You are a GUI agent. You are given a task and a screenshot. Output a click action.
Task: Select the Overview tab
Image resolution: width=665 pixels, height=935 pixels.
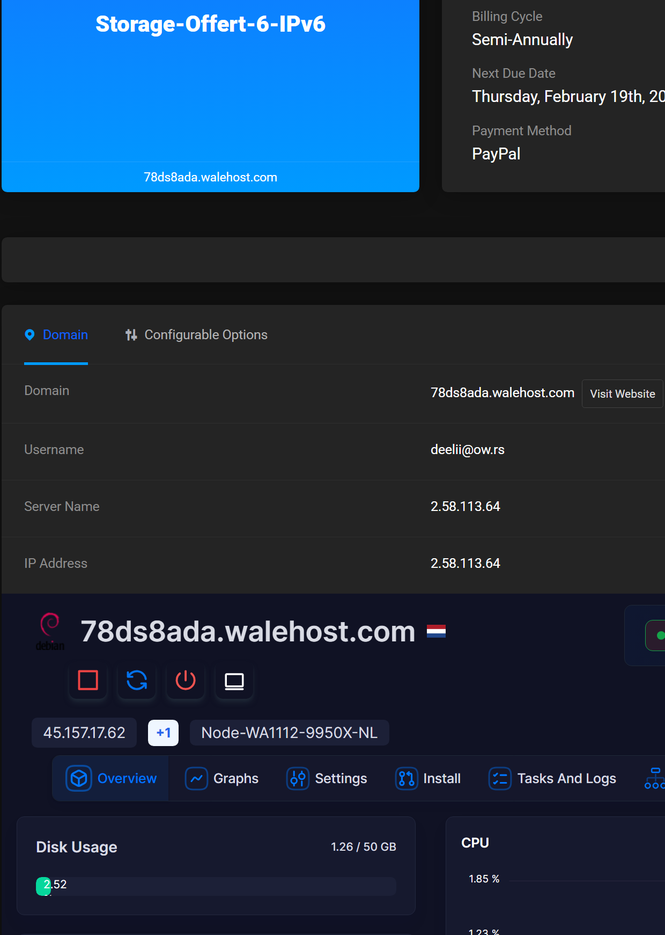point(111,778)
